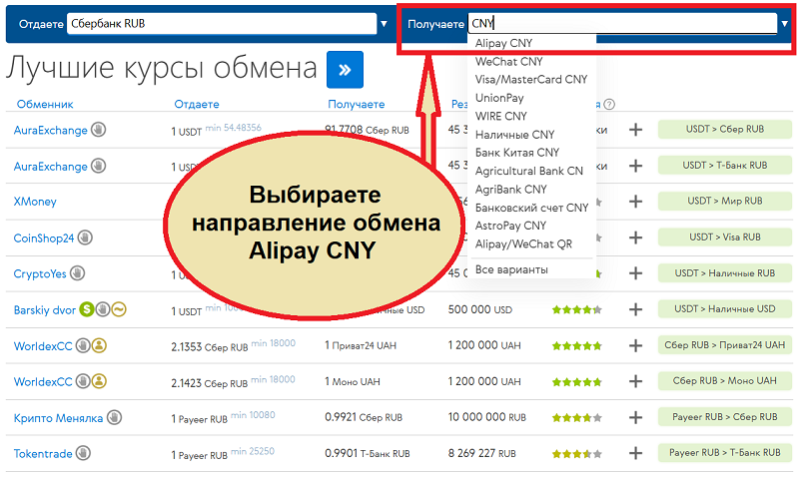Choose Все варианты at list bottom

pyautogui.click(x=511, y=269)
